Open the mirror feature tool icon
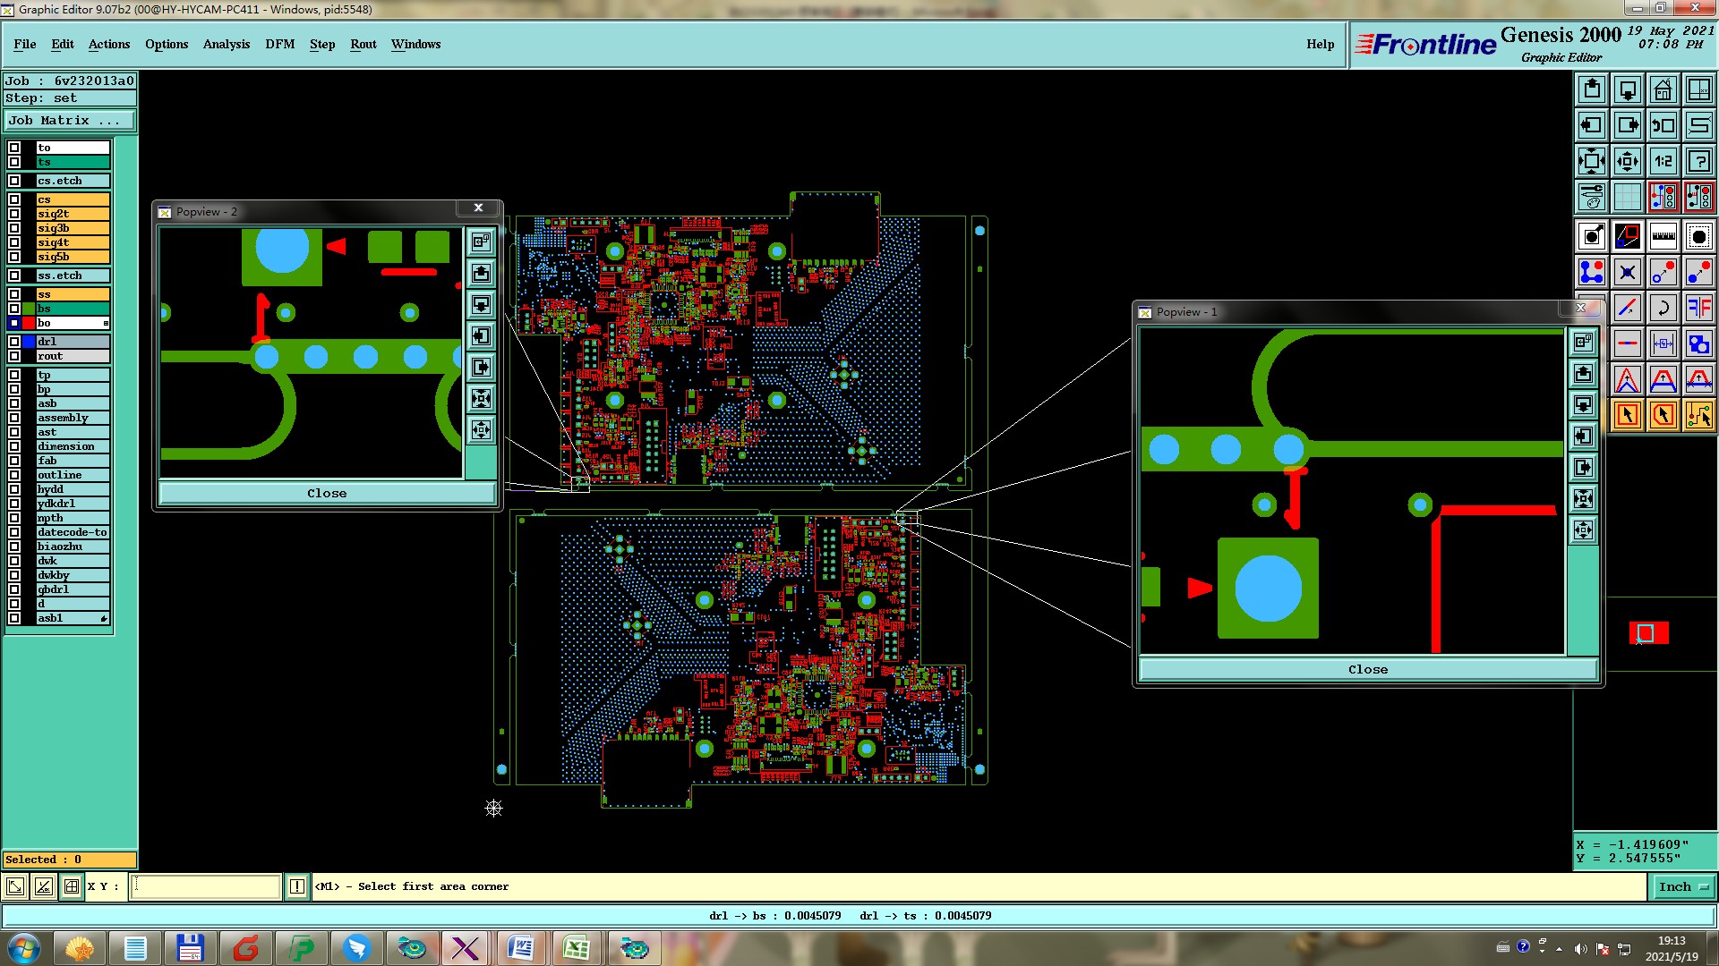 [1698, 308]
